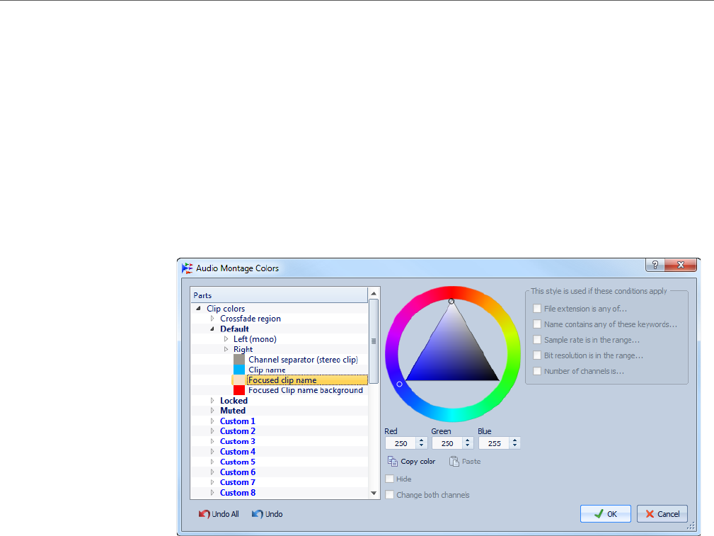The height and width of the screenshot is (536, 714).
Task: Click the Parts list scrollbar thumb
Action: [374, 341]
